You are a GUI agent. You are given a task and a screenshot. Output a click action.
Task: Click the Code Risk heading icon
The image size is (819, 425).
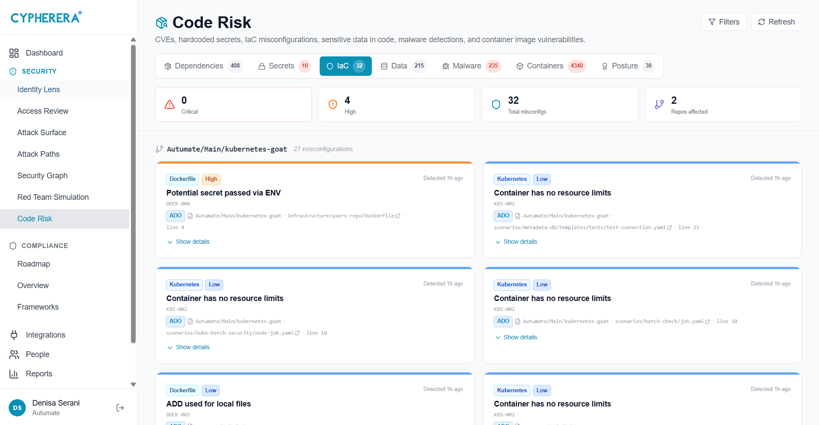(162, 22)
